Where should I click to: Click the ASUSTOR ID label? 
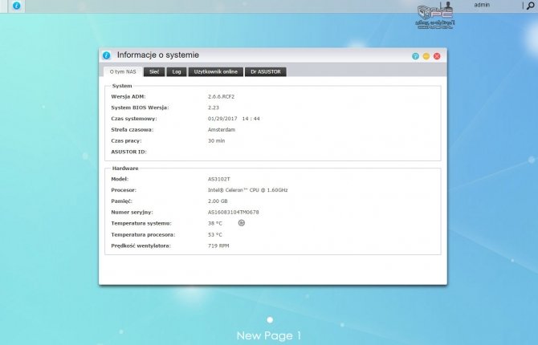coord(128,152)
